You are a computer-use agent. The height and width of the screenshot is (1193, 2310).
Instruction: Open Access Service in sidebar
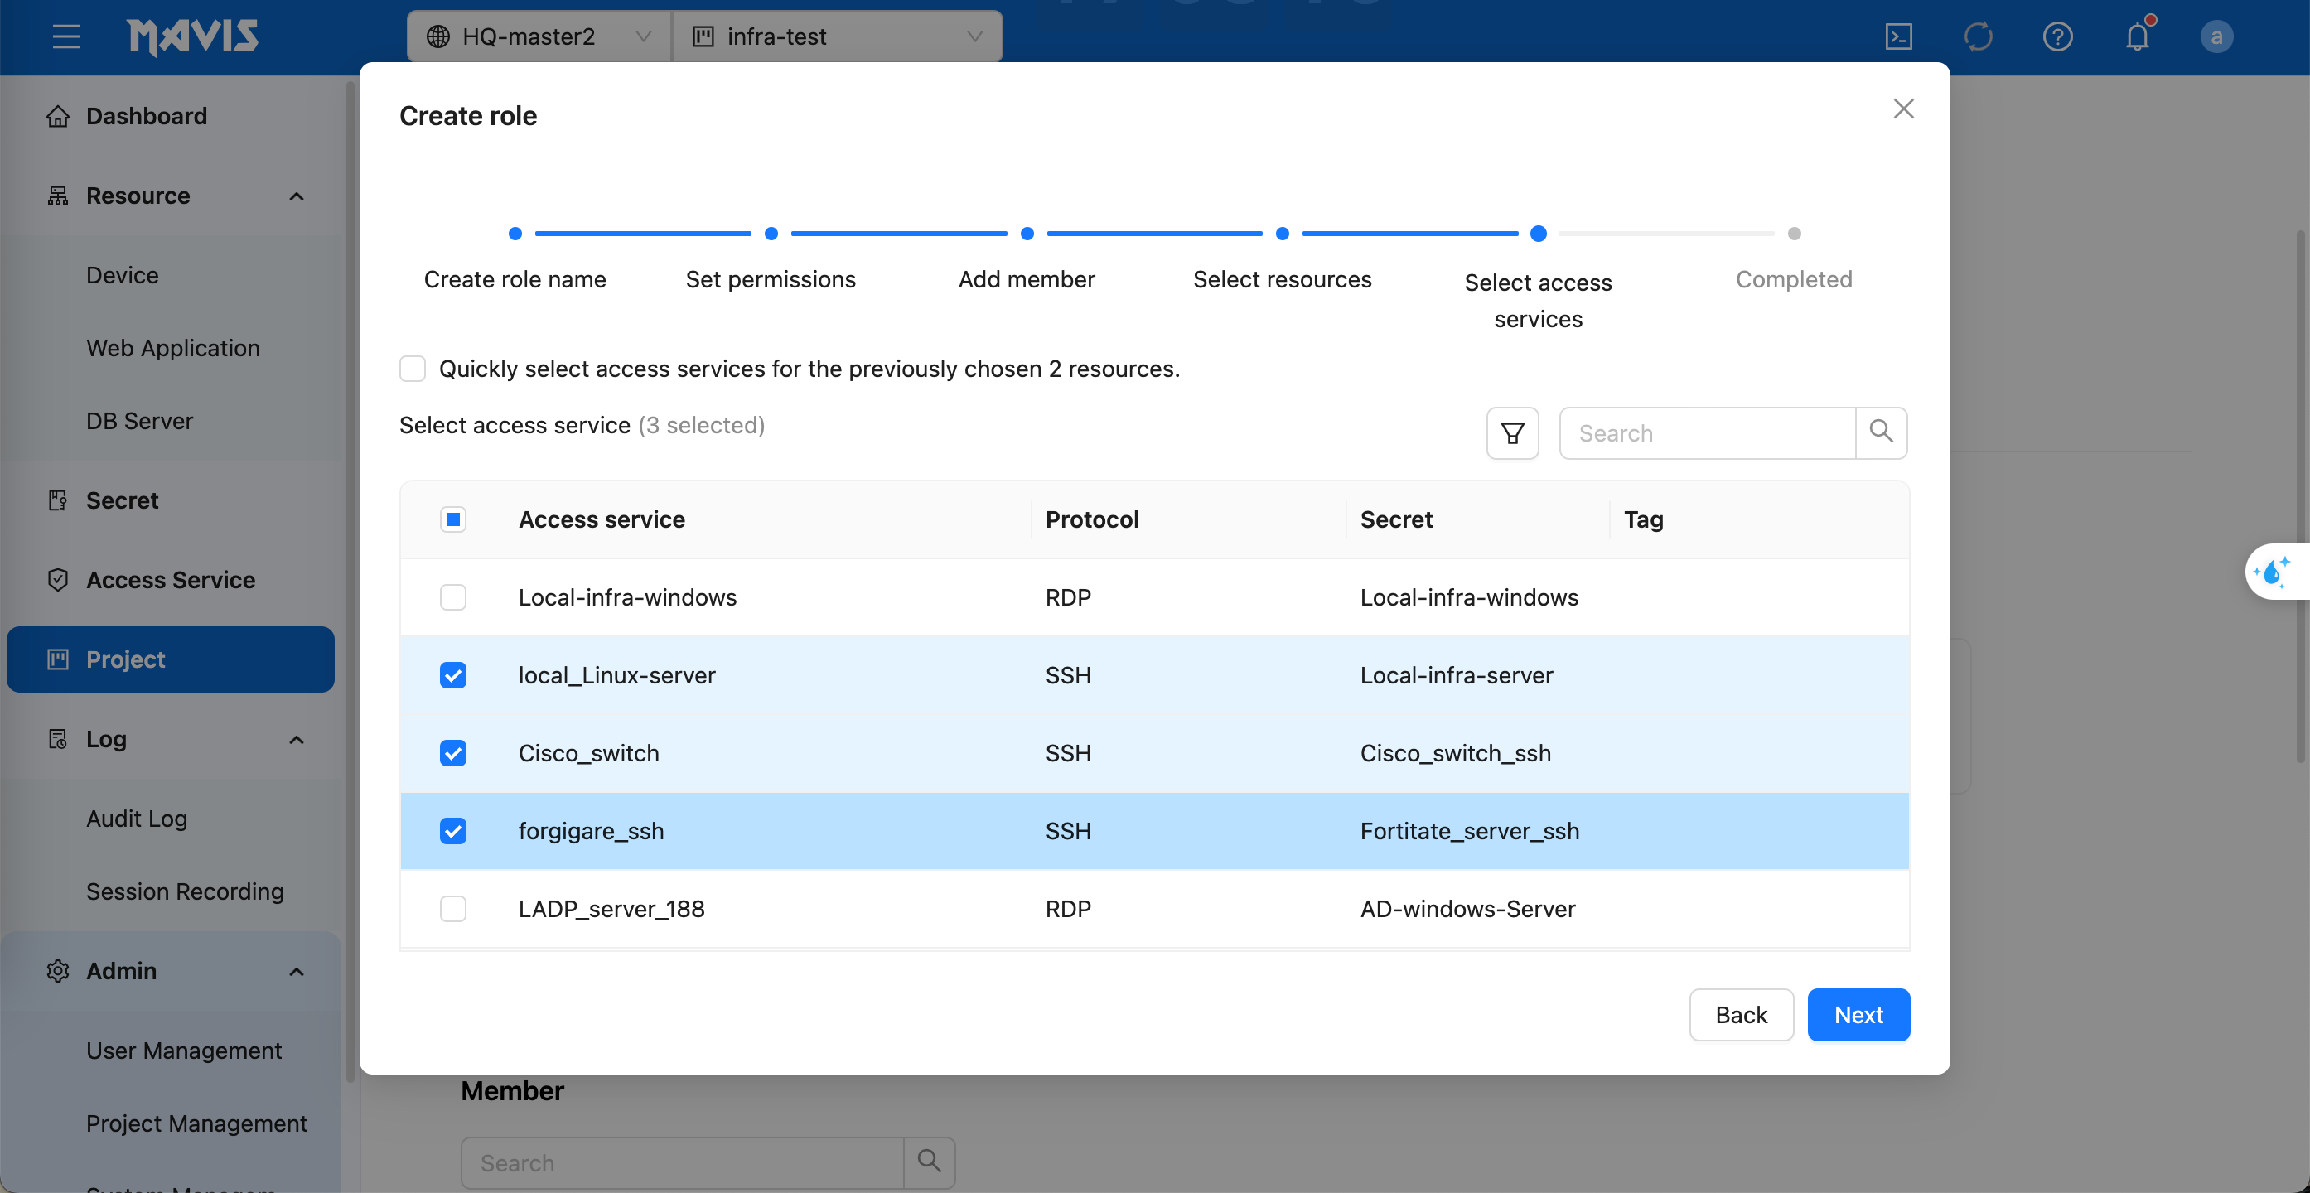pyautogui.click(x=171, y=580)
